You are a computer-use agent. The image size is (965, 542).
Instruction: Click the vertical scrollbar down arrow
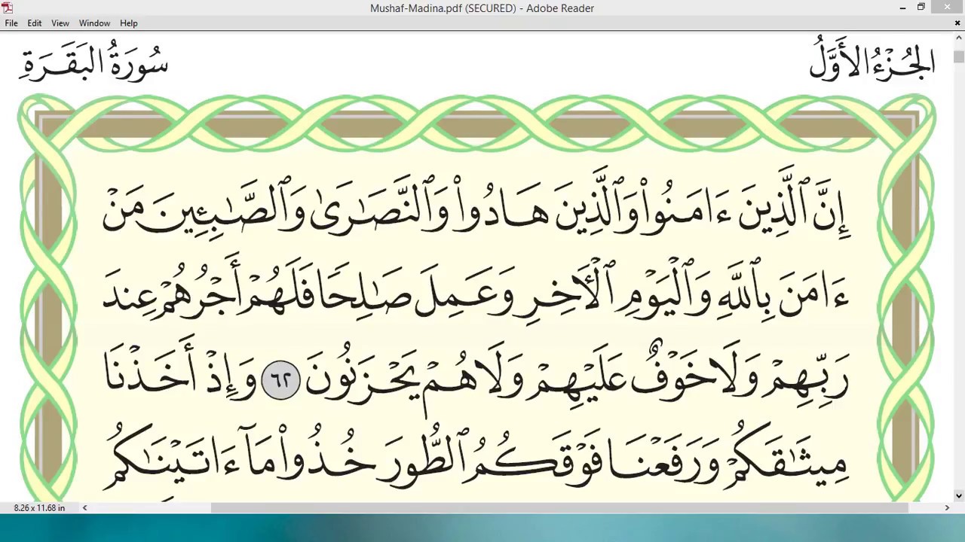pyautogui.click(x=958, y=495)
